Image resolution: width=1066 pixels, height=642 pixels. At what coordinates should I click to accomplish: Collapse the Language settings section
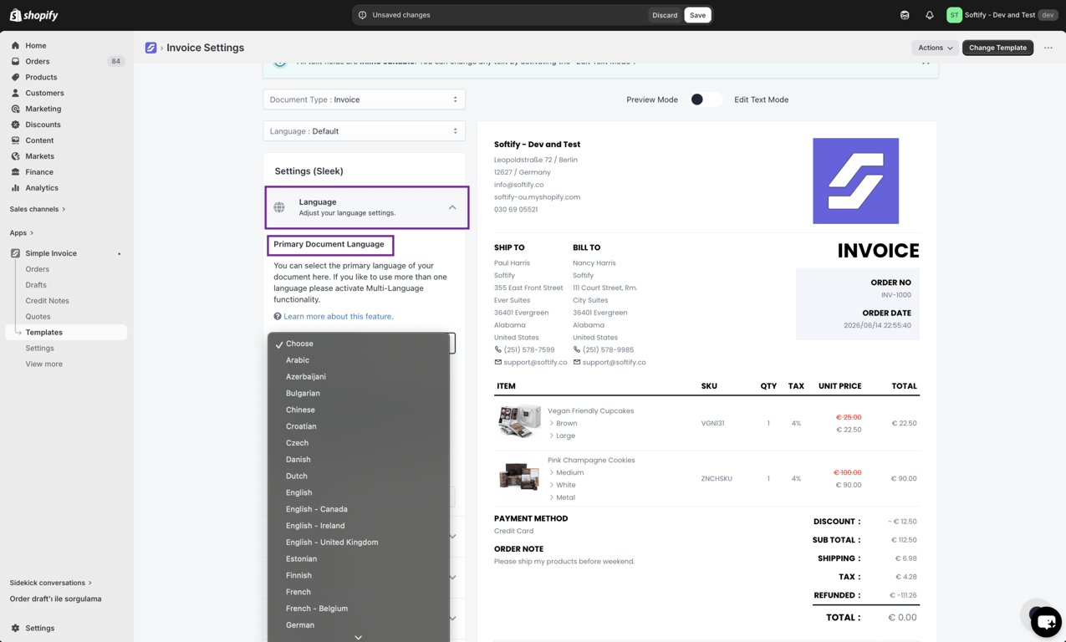[452, 207]
